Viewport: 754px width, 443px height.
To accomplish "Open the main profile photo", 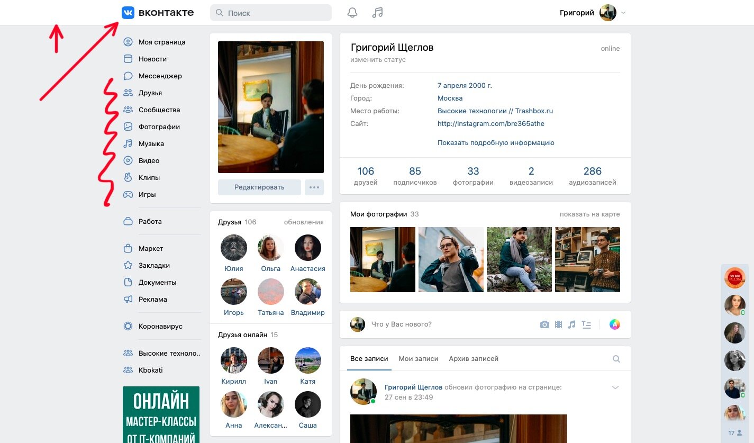I will pos(271,107).
